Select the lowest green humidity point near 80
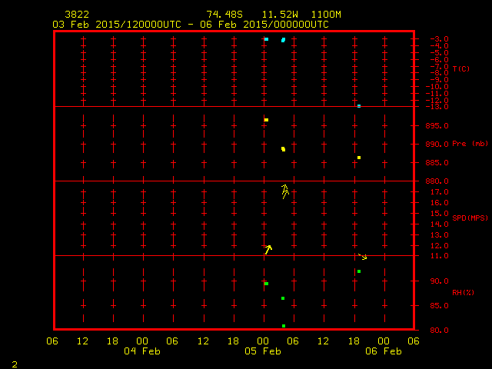 [284, 326]
